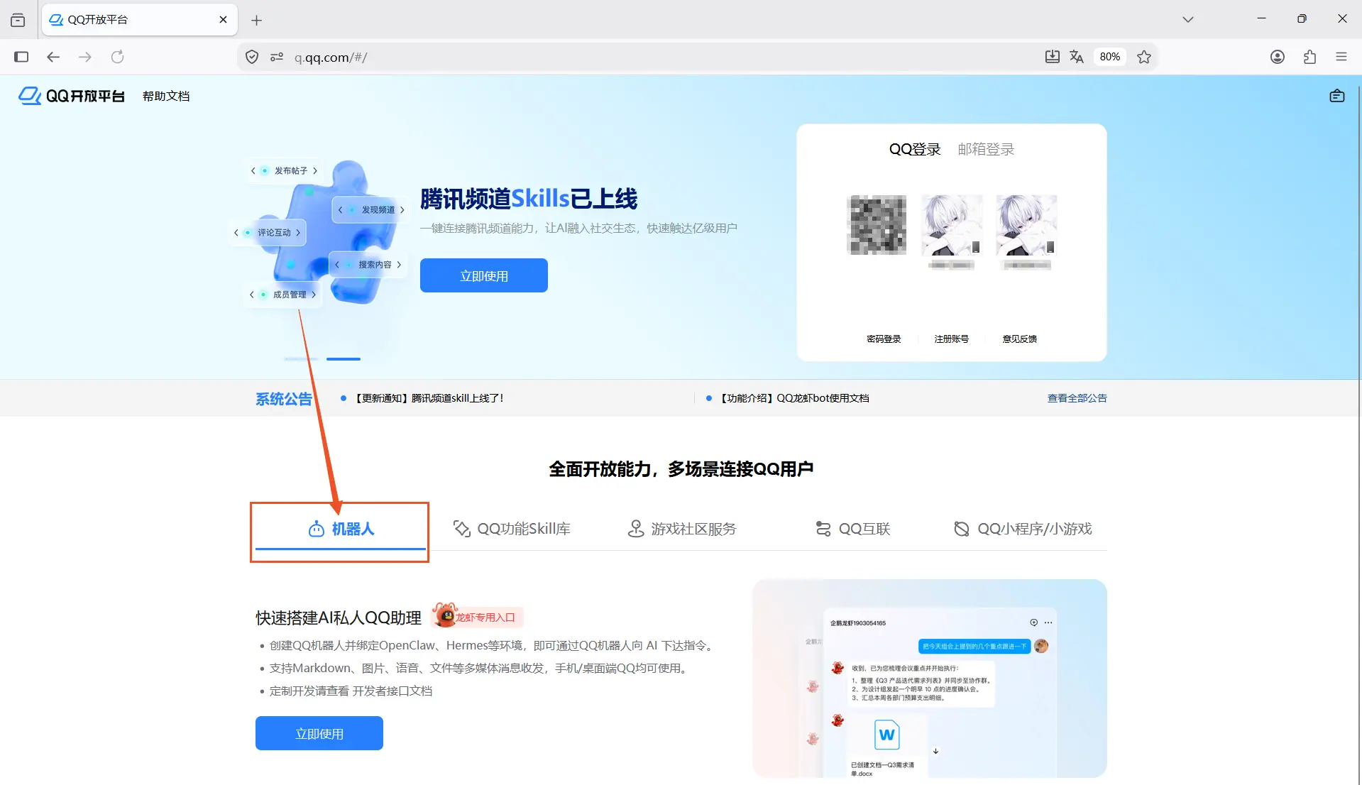Screen dimensions: 1362x785
Task: Click the install/save page icon in address bar
Action: (1053, 57)
